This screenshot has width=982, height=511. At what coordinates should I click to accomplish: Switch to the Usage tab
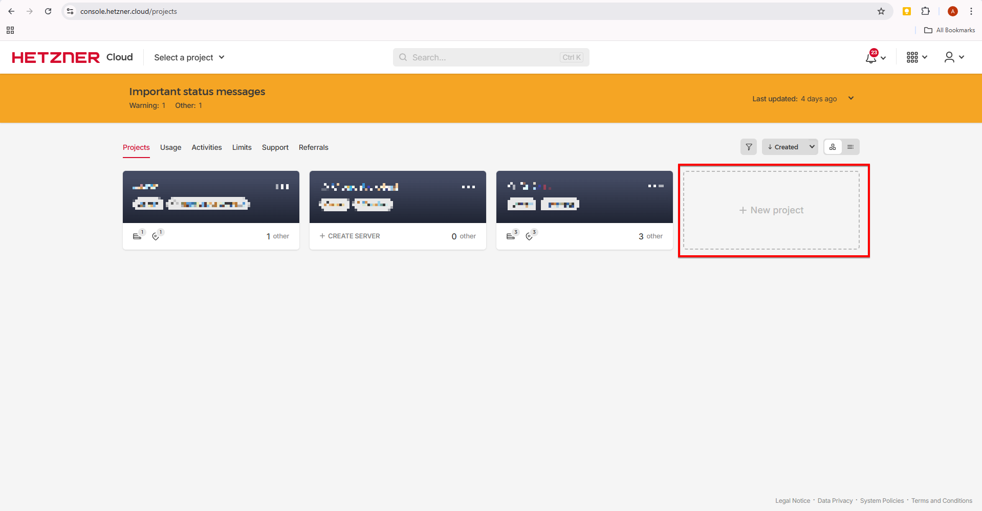coord(170,147)
